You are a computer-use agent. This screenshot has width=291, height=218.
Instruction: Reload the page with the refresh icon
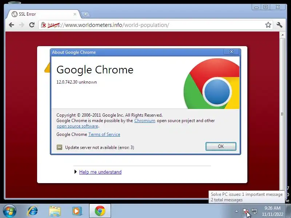(32, 25)
